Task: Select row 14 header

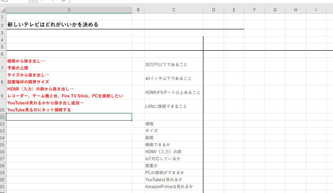Action: pos(3,138)
